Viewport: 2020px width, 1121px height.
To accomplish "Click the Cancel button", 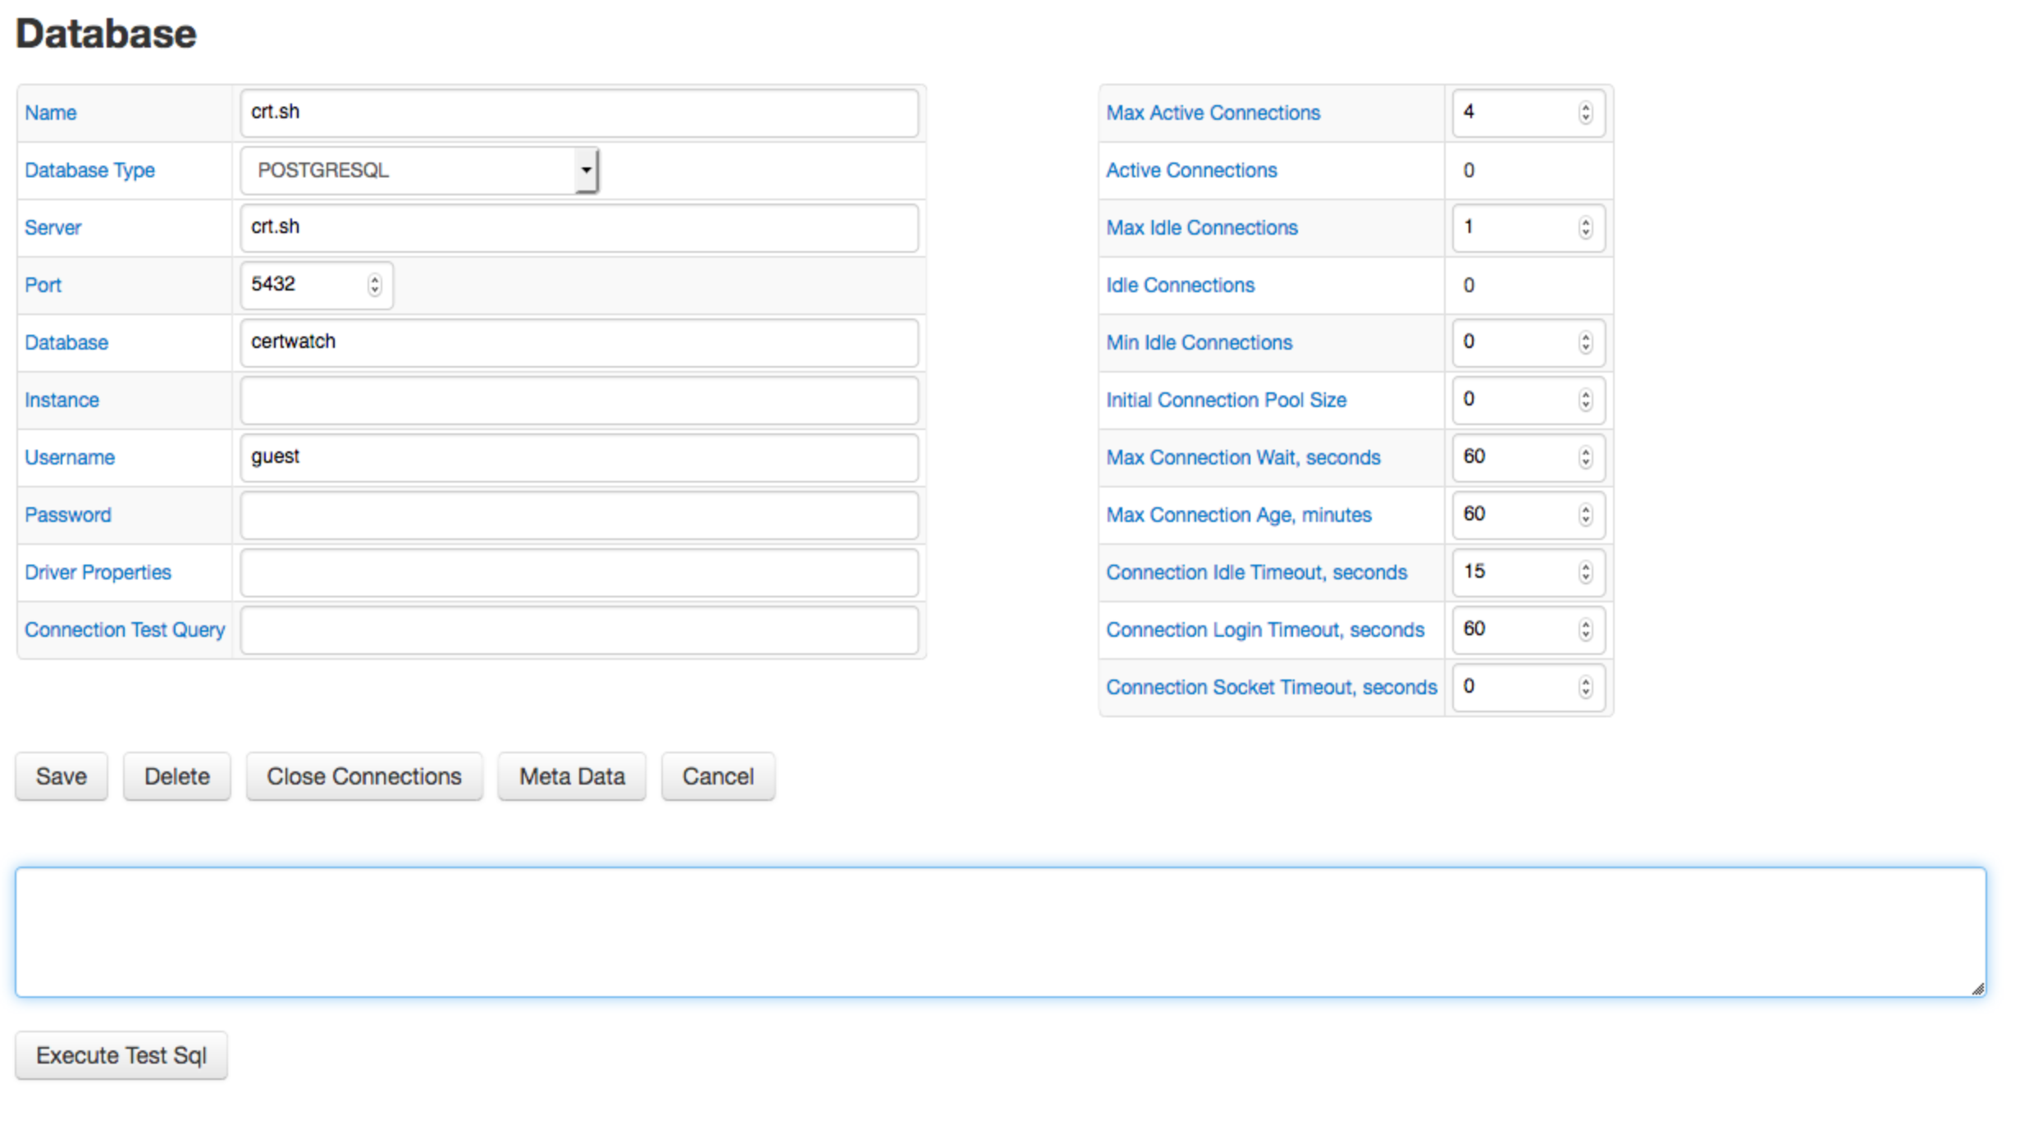I will tap(718, 776).
